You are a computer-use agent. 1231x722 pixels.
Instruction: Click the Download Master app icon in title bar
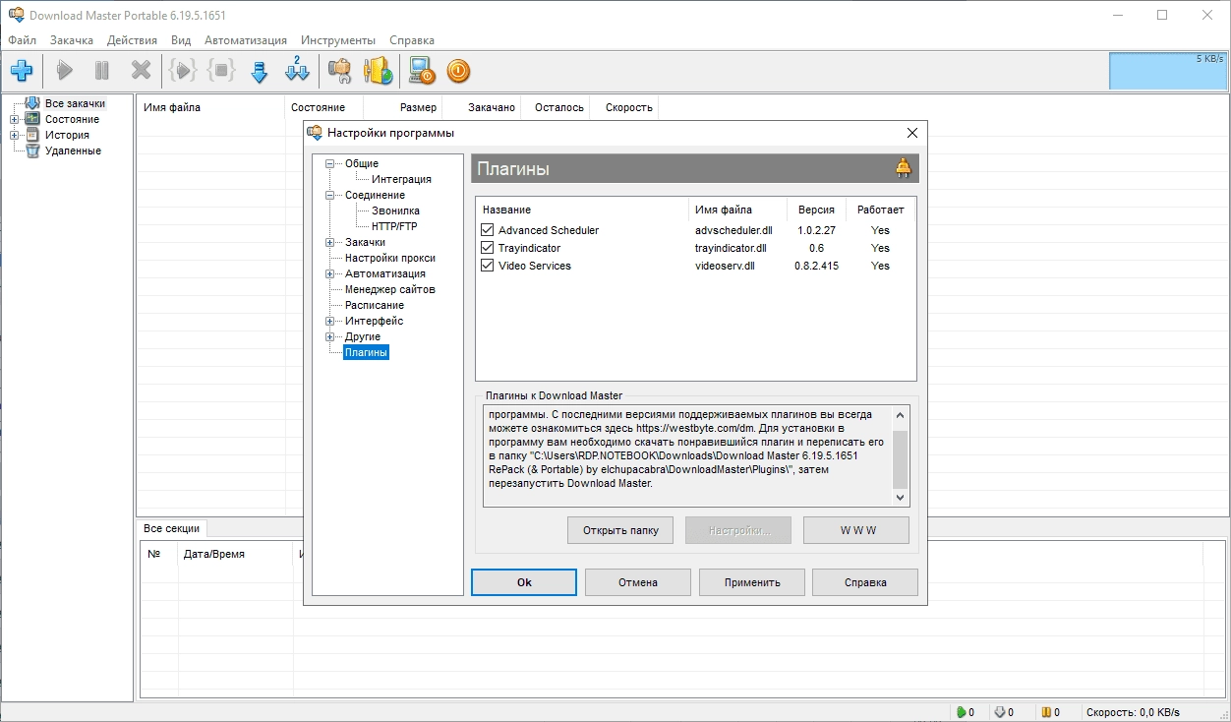tap(16, 15)
